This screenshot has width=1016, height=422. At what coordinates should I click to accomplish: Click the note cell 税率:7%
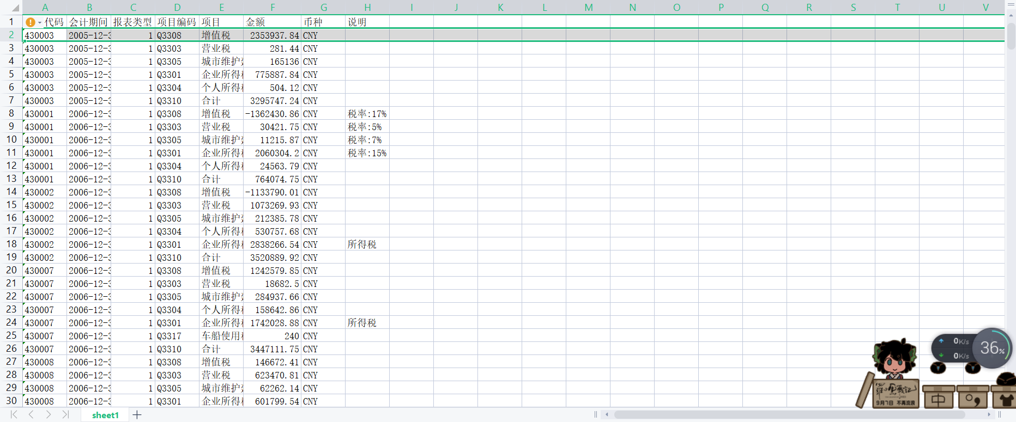pyautogui.click(x=367, y=140)
